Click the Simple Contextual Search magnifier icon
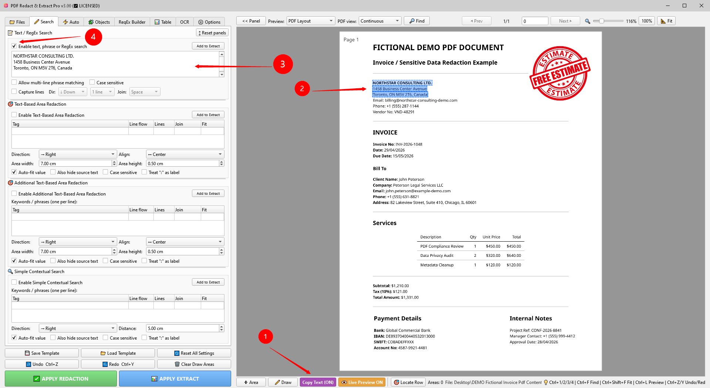This screenshot has height=388, width=710. [10, 272]
